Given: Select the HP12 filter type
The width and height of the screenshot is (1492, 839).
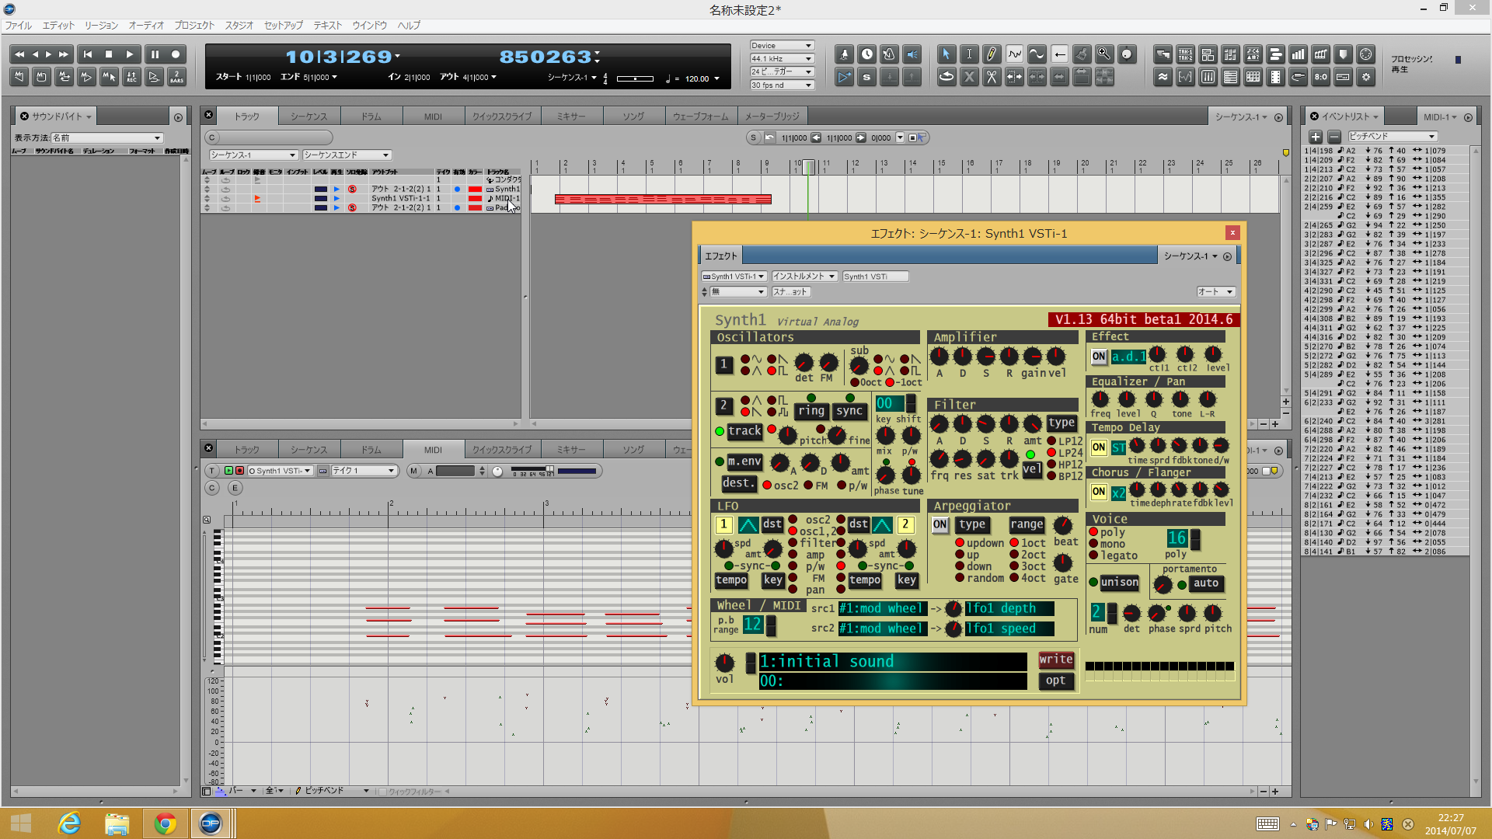Looking at the screenshot, I should (x=1064, y=465).
